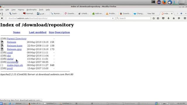Open the Release.gpg file link

[x=14, y=49]
